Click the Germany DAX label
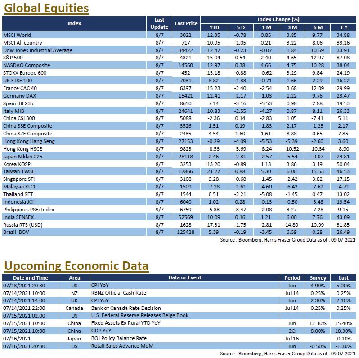 coord(19,96)
